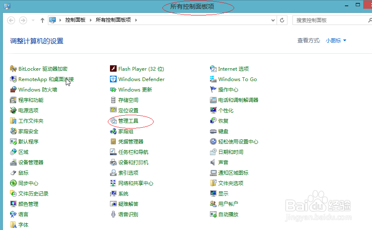Open 个性化 link
This screenshot has height=230, width=372.
pos(226,111)
